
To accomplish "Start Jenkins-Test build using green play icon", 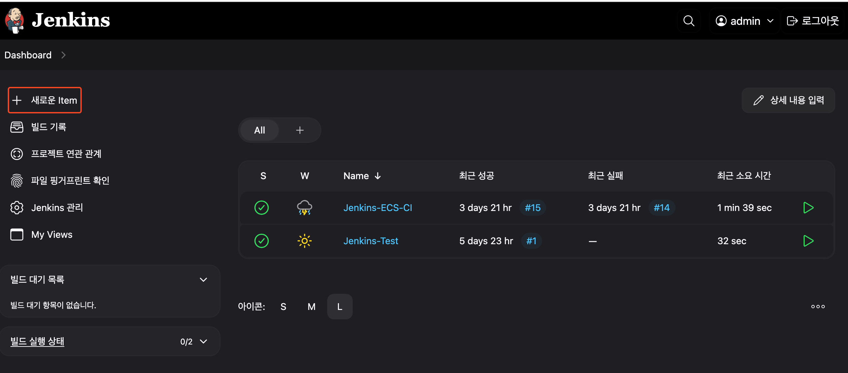I will tap(808, 241).
